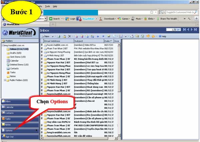Open the email [members] Thông báo

point(86,84)
